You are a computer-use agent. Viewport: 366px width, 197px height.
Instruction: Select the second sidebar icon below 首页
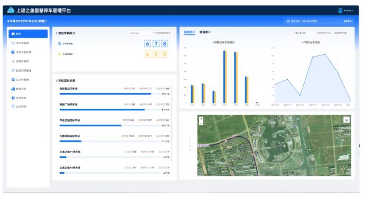[x=13, y=52]
